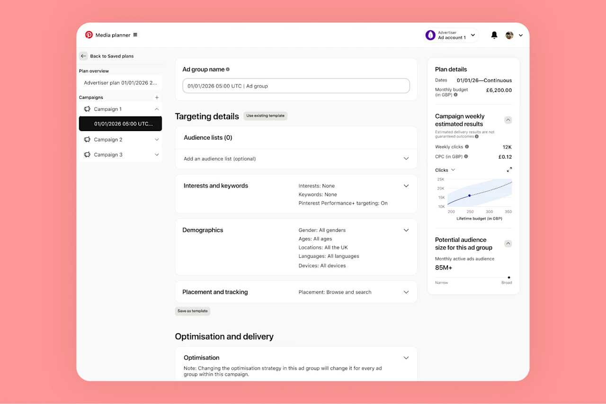
Task: Add a new campaign with the plus icon
Action: tap(157, 97)
